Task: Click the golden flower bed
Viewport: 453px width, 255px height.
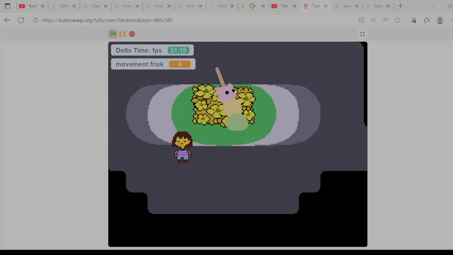Action: pos(223,105)
